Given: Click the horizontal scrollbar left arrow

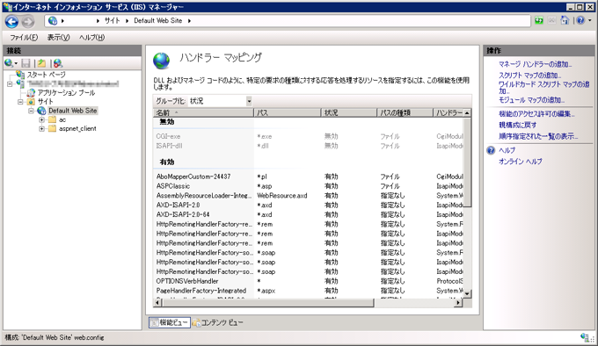Looking at the screenshot, I should pos(157,303).
